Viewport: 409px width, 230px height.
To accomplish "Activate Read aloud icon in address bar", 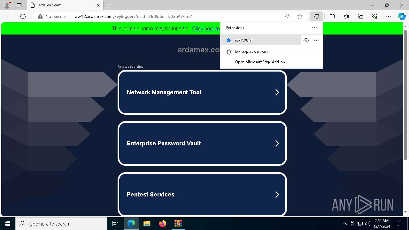I will pos(287,16).
